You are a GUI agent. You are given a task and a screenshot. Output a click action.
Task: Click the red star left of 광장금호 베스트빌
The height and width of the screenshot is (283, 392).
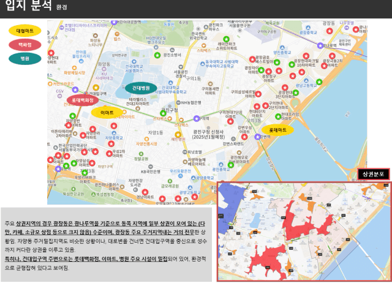[252, 59]
